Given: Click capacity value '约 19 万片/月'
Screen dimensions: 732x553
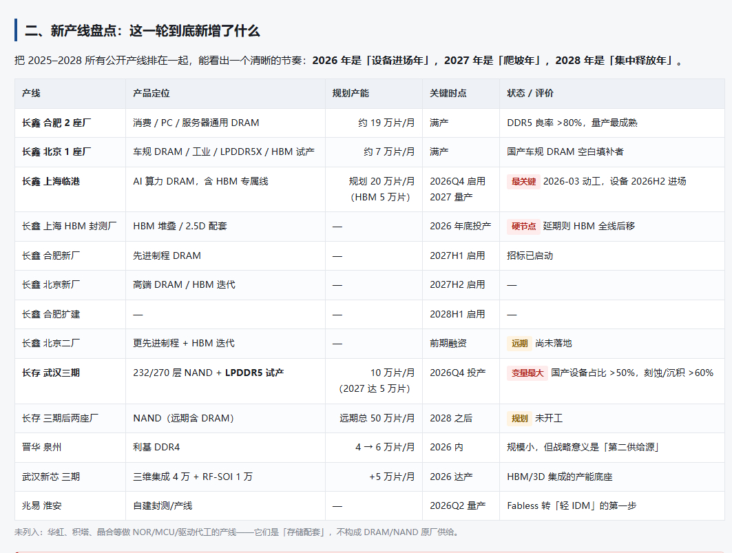Looking at the screenshot, I should coord(386,123).
